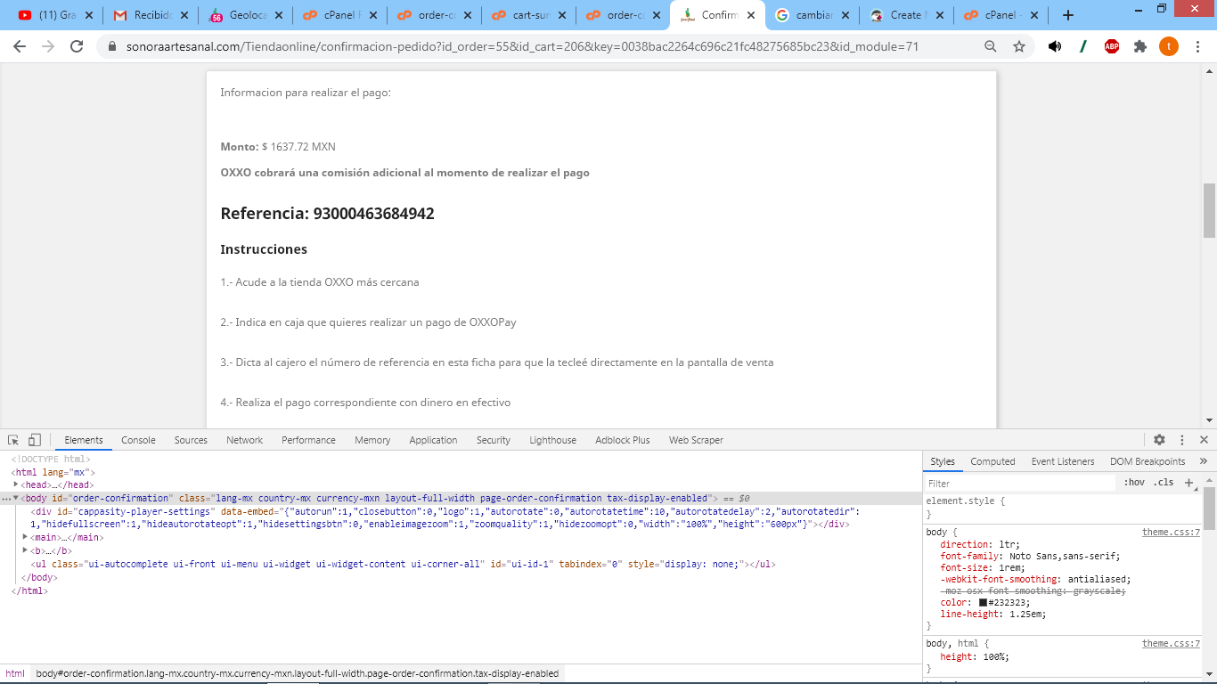Toggle the .cls element classes pane
This screenshot has height=684, width=1217.
[x=1164, y=483]
